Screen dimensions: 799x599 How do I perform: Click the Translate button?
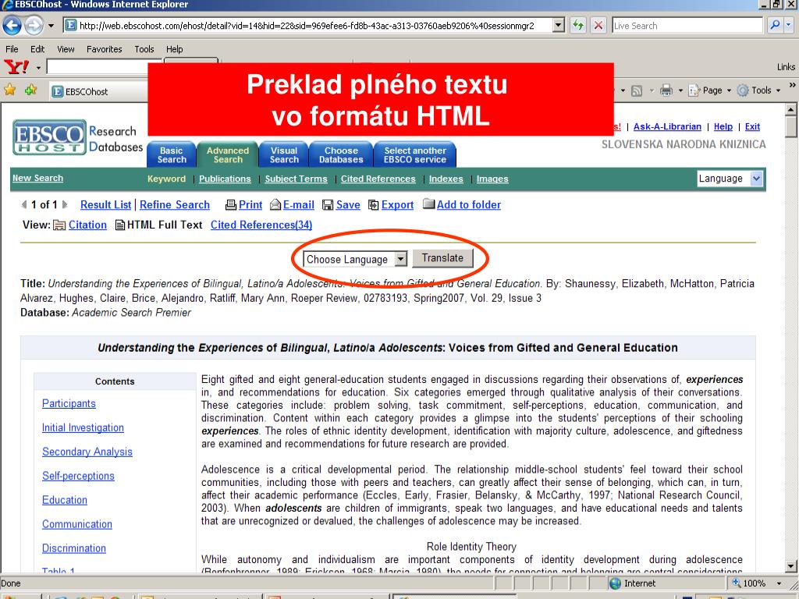coord(442,258)
